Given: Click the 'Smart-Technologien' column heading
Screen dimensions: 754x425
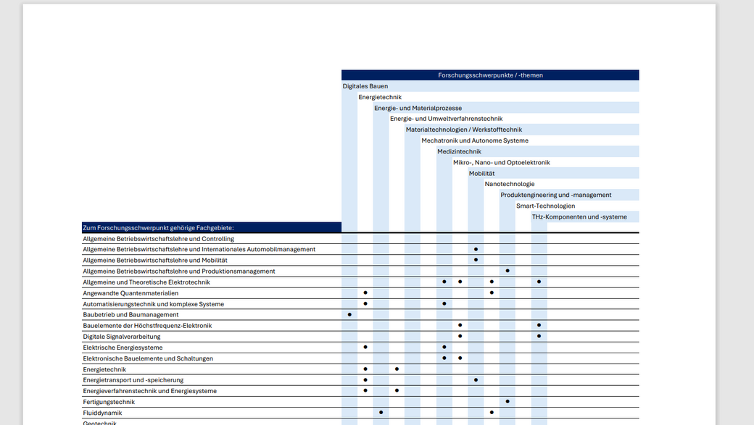Looking at the screenshot, I should [545, 206].
